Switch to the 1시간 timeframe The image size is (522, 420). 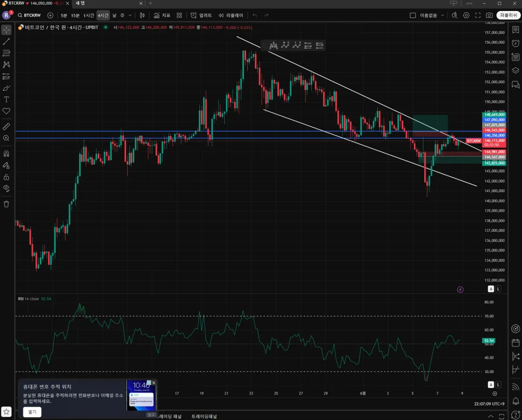coord(89,15)
